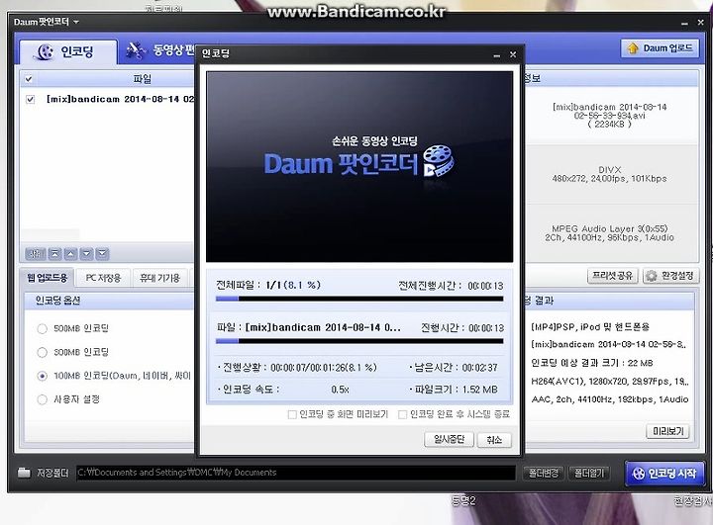Image resolution: width=713 pixels, height=525 pixels.
Task: Move the selected file down one position
Action: (86, 254)
